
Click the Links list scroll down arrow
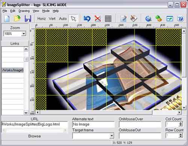(26, 113)
